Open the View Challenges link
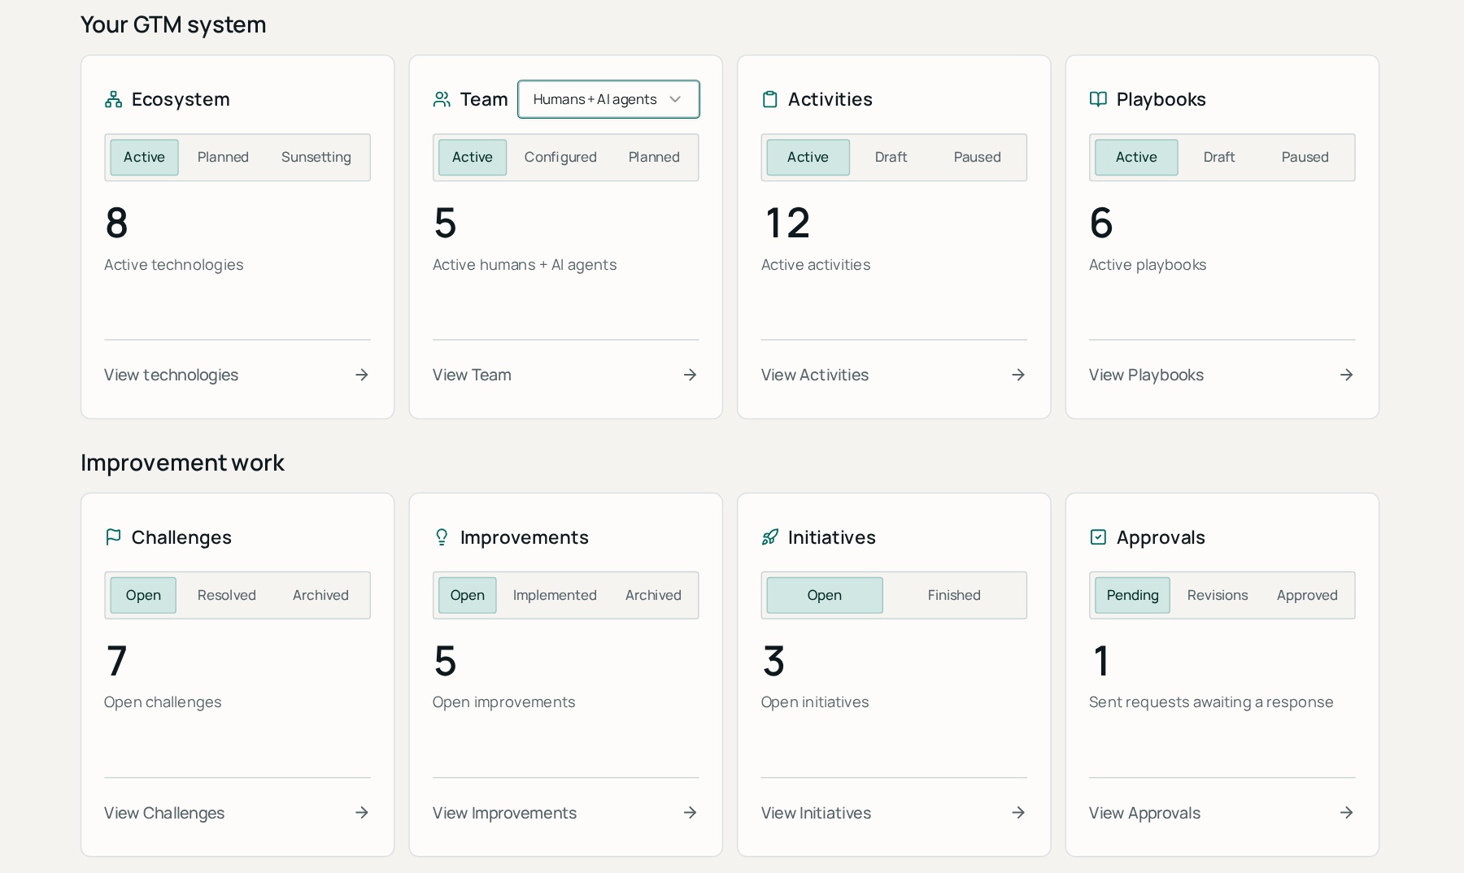The height and width of the screenshot is (873, 1464). (x=237, y=813)
